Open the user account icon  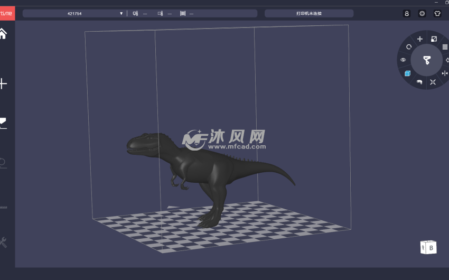pyautogui.click(x=407, y=13)
